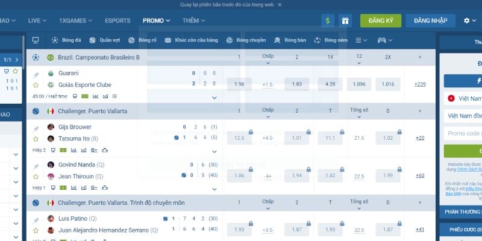This screenshot has height=241, width=482.
Task: Toggle favorite star for Tatsuma Ito match
Action: tap(36, 139)
